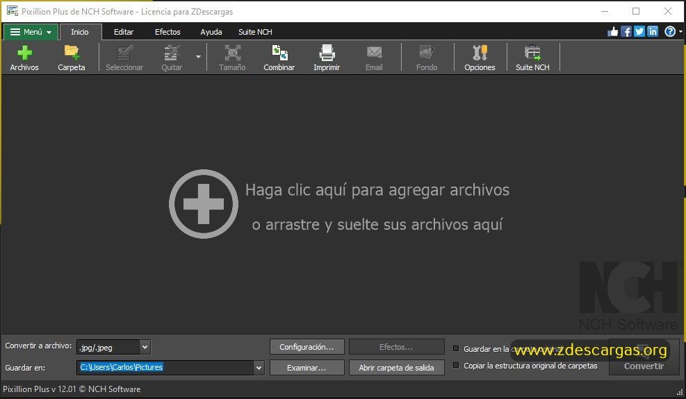
Task: Open the Combinar images tool
Action: [x=279, y=58]
